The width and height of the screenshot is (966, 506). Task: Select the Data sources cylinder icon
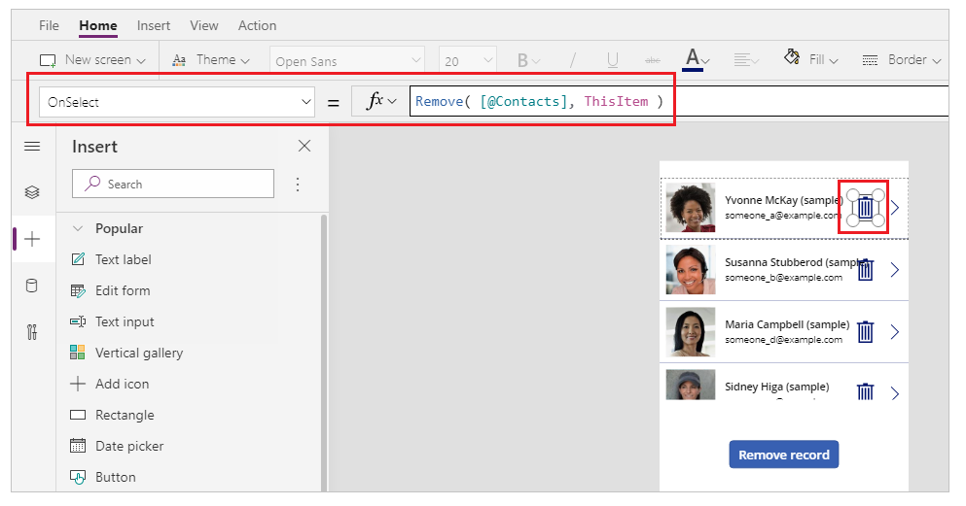coord(31,286)
